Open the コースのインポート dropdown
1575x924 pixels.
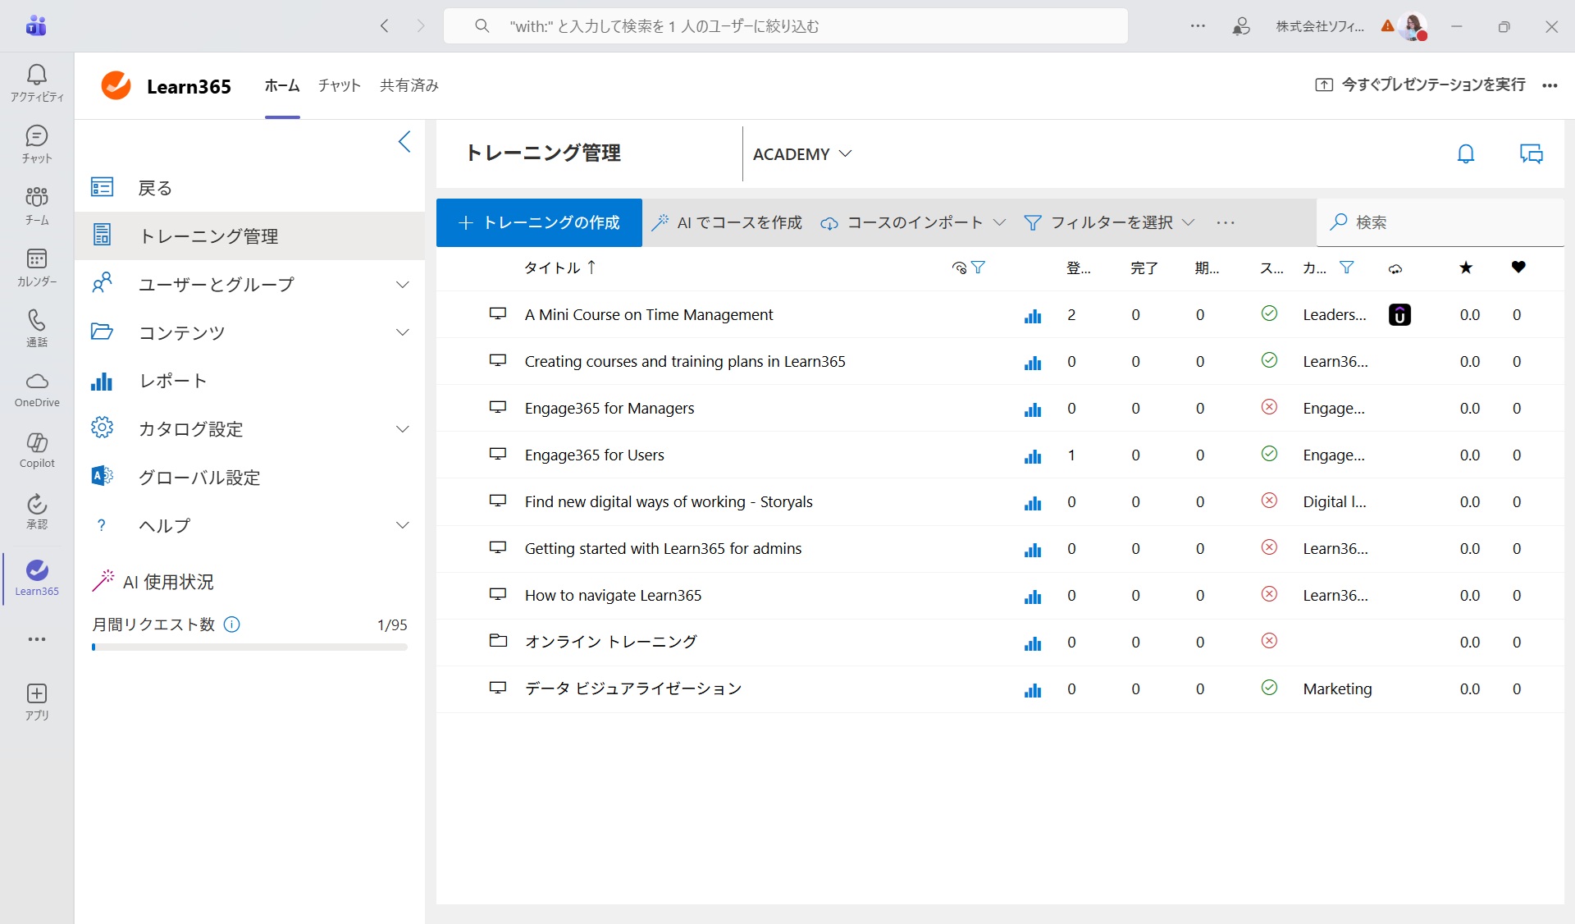(x=913, y=222)
